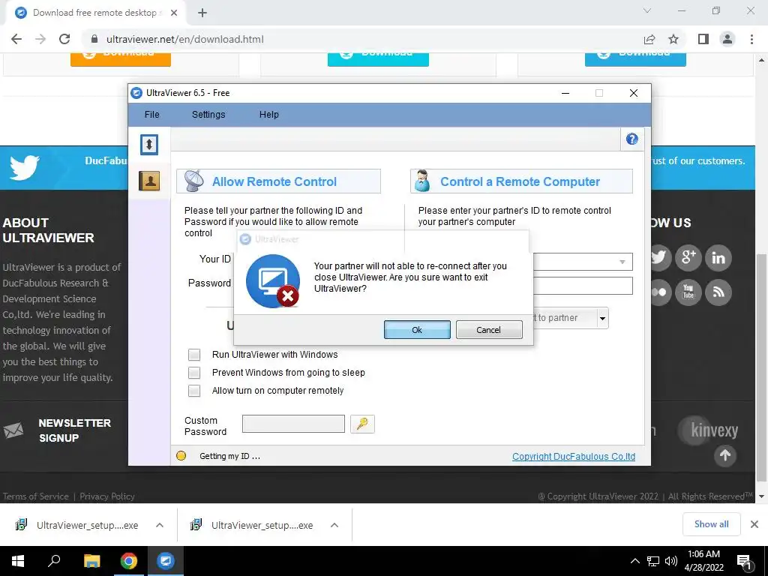The height and width of the screenshot is (576, 768).
Task: Open the RSS feed icon in the footer
Action: point(718,292)
